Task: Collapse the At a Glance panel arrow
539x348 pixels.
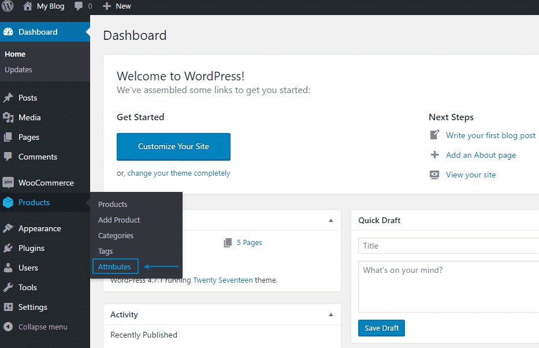Action: 331,220
